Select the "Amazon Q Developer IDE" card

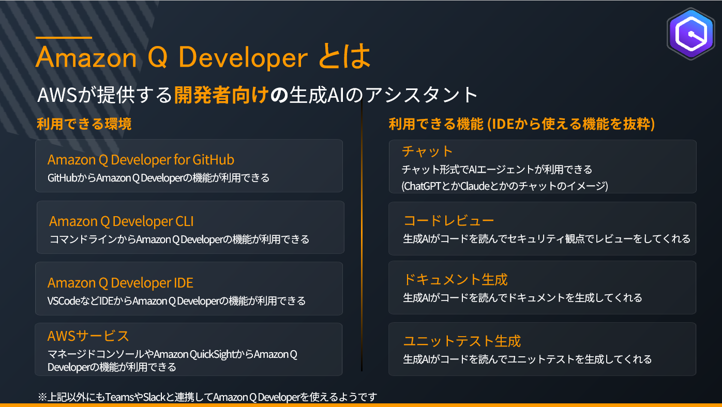click(x=189, y=289)
